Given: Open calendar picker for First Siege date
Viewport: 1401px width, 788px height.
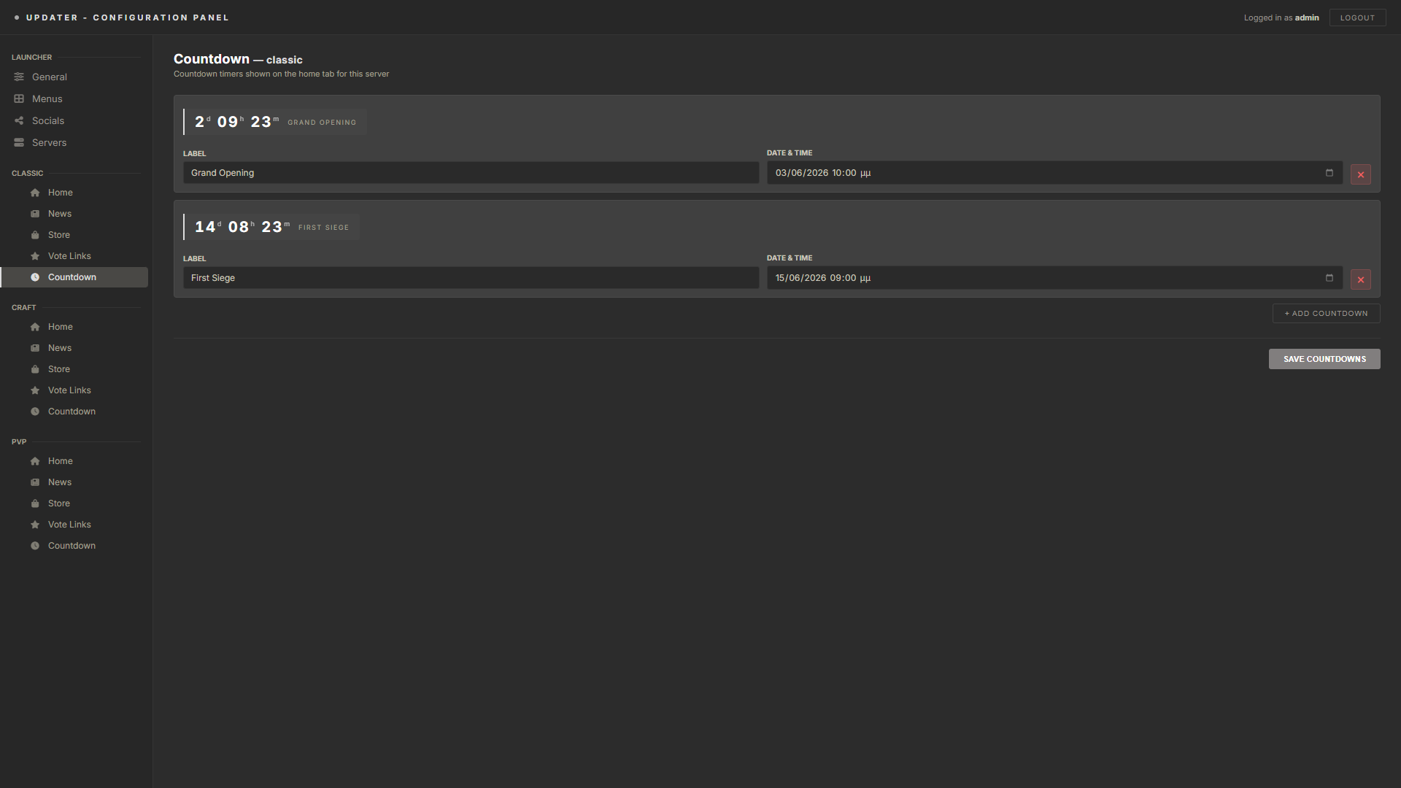Looking at the screenshot, I should click(1329, 278).
